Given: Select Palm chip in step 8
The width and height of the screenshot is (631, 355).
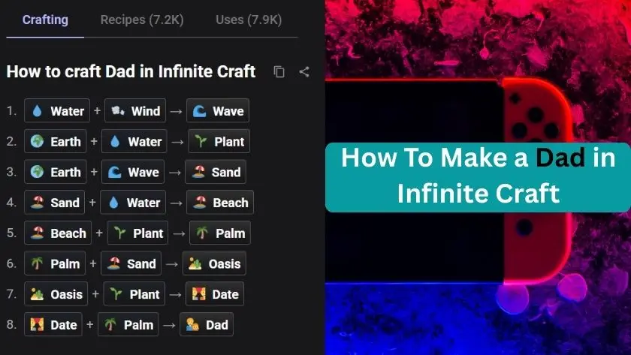Looking at the screenshot, I should tap(128, 324).
